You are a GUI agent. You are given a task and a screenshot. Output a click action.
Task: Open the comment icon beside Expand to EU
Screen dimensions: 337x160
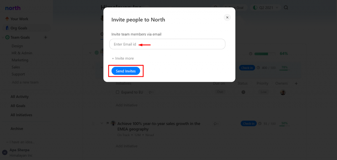coord(151,92)
